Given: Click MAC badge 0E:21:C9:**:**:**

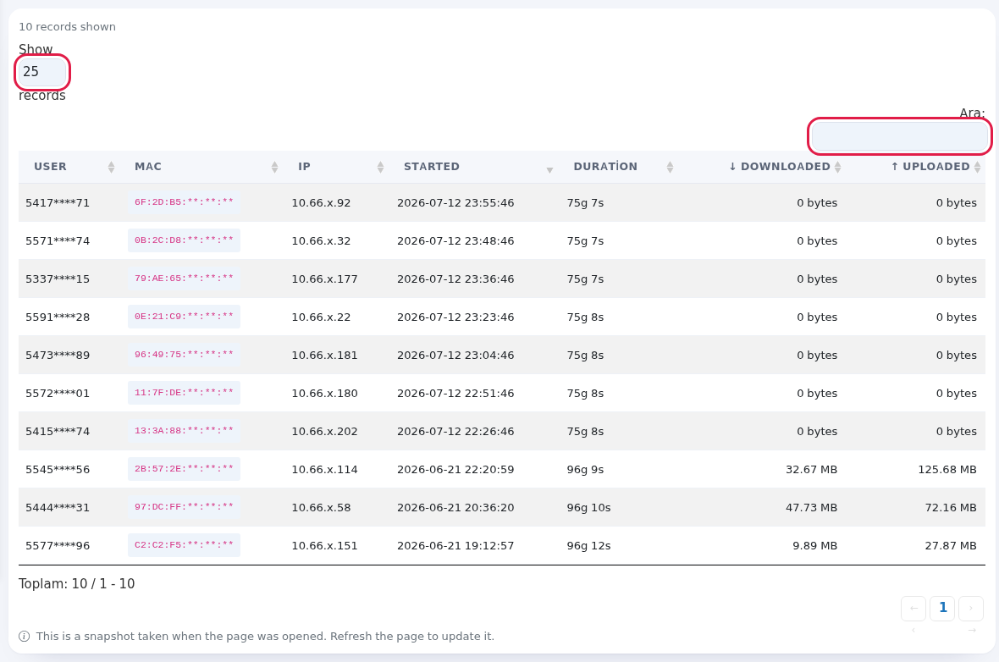Looking at the screenshot, I should click(x=184, y=317).
